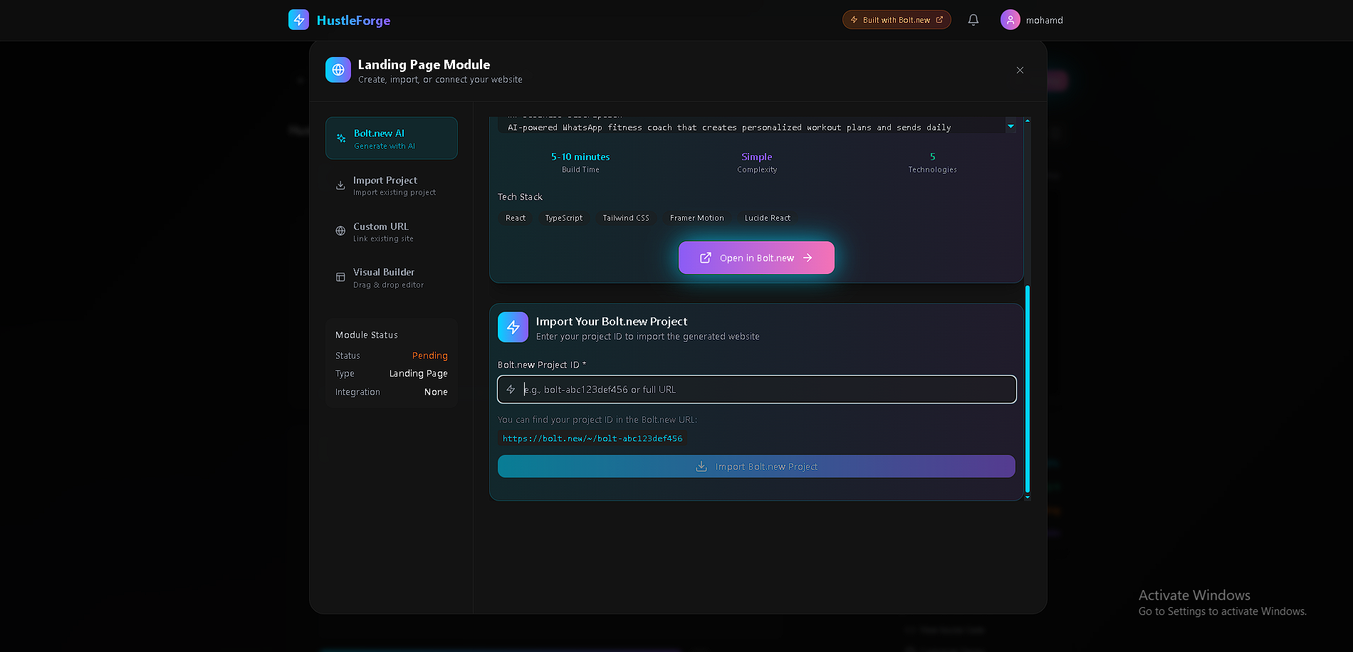This screenshot has width=1353, height=652.
Task: Open the notifications bell
Action: click(973, 20)
